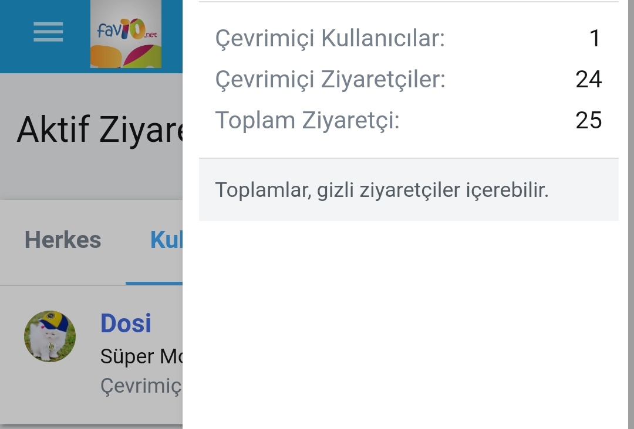Image resolution: width=634 pixels, height=429 pixels.
Task: Click the Toplam Ziyaretçi label
Action: [x=307, y=120]
